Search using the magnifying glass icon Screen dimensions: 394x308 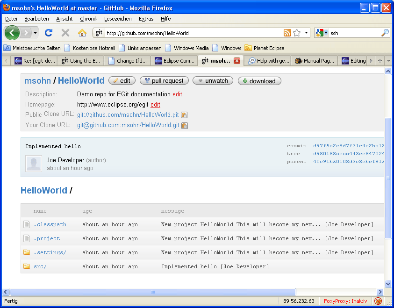tap(385, 33)
